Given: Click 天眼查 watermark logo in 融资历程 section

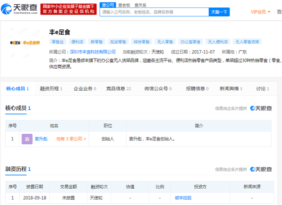Looking at the screenshot, I should tap(261, 169).
